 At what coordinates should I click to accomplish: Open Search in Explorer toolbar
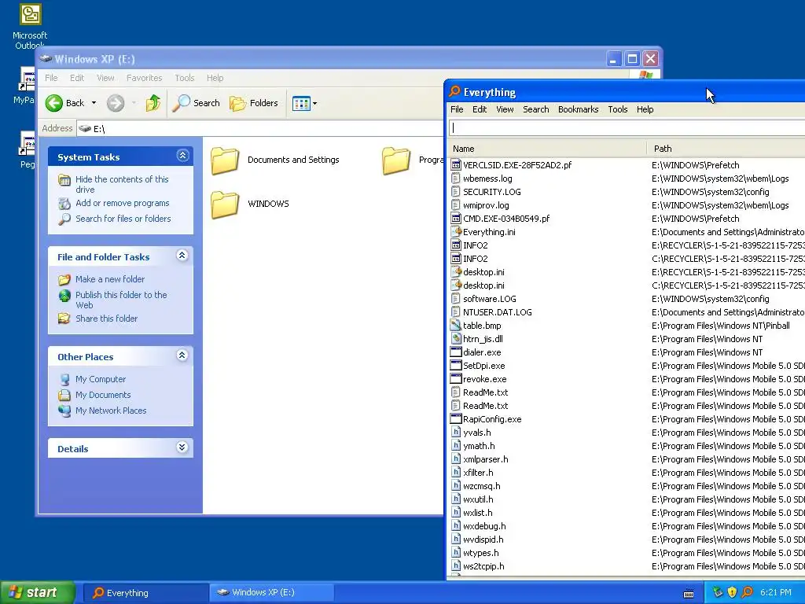pos(196,103)
